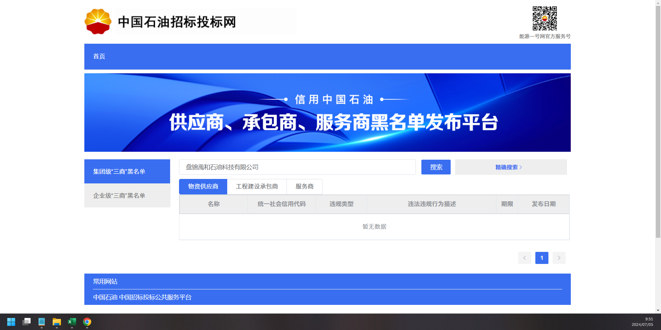661x330 pixels.
Task: Click the scrollbar down arrow
Action: (x=658, y=310)
